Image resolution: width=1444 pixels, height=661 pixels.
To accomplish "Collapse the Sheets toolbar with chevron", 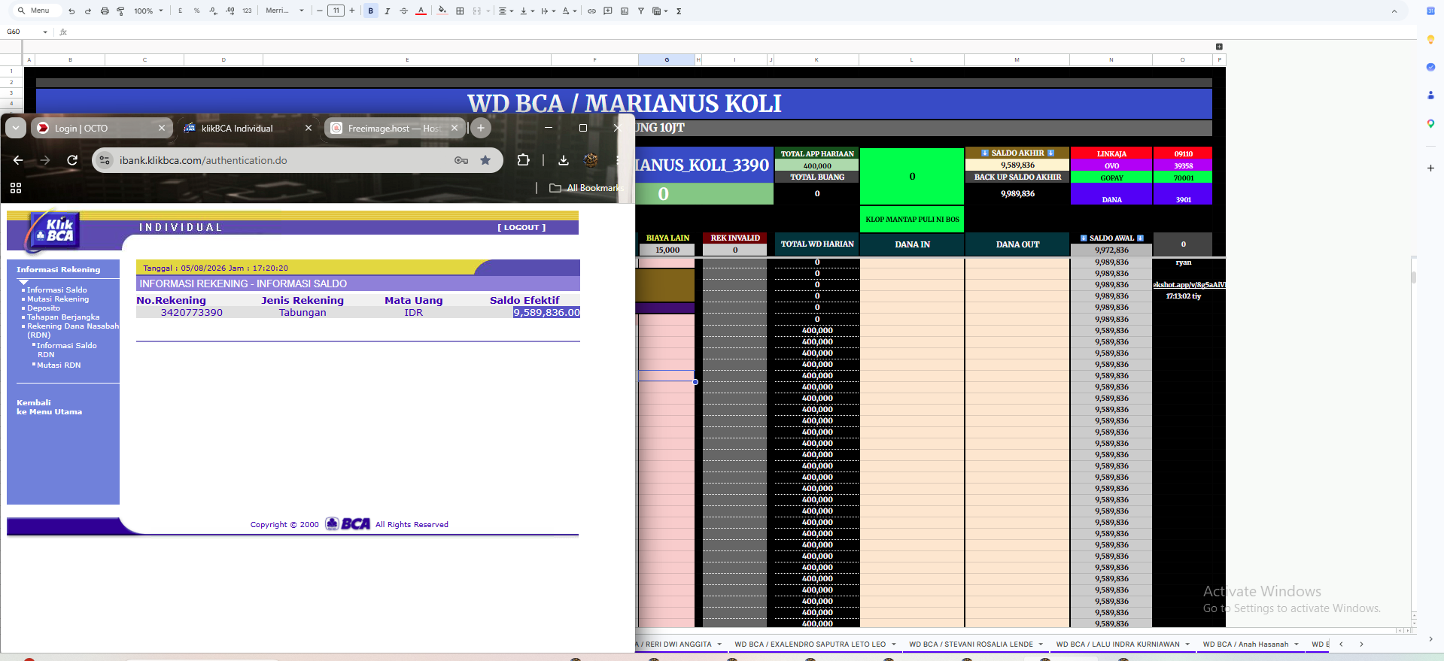I will 1394,11.
